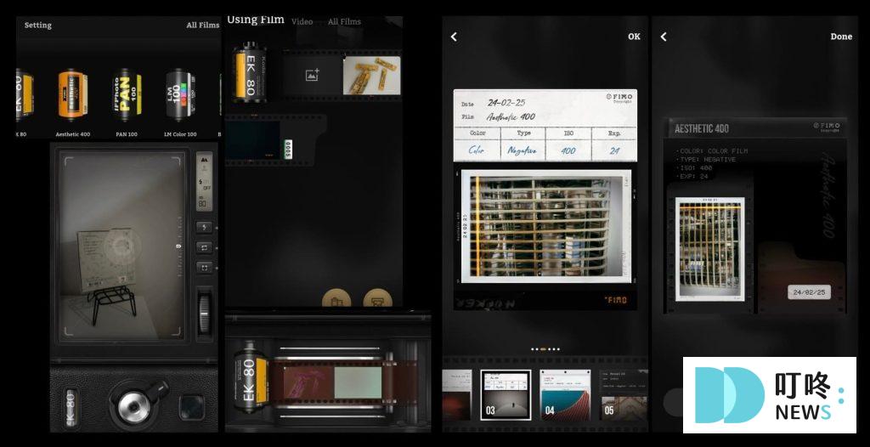Image resolution: width=870 pixels, height=447 pixels.
Task: Open the gold clips photo thumbnail
Action: (x=371, y=76)
